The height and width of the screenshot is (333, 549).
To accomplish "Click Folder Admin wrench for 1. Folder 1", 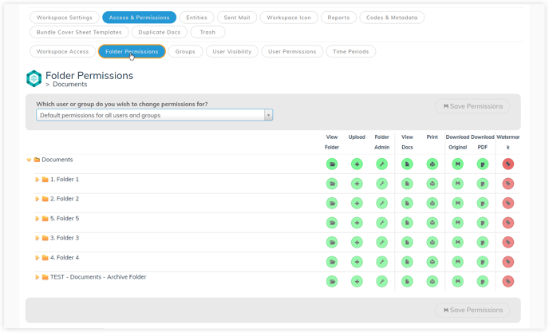I will 382,184.
